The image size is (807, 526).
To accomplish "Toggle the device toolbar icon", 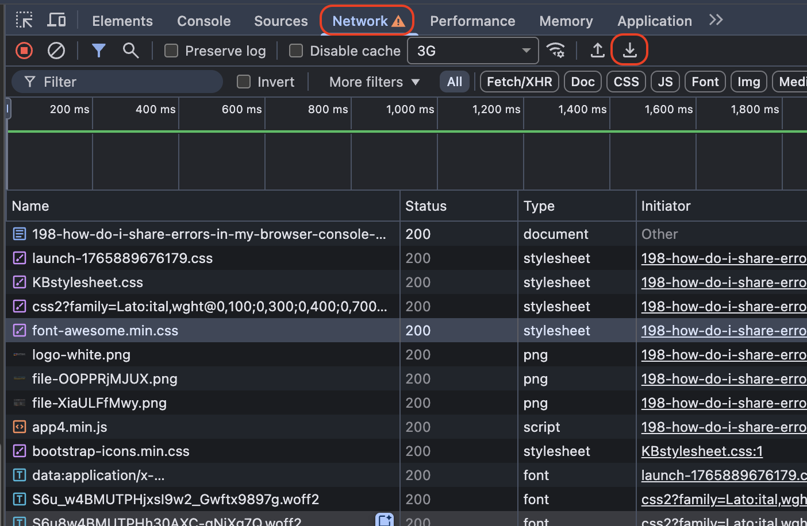I will 56,21.
